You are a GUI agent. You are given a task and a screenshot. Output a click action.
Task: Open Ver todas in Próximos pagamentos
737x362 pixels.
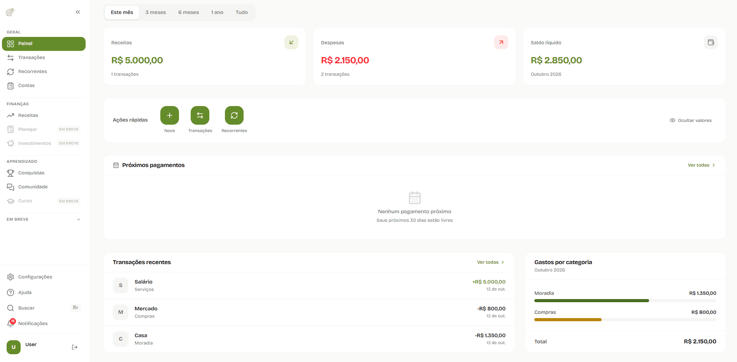(x=701, y=165)
